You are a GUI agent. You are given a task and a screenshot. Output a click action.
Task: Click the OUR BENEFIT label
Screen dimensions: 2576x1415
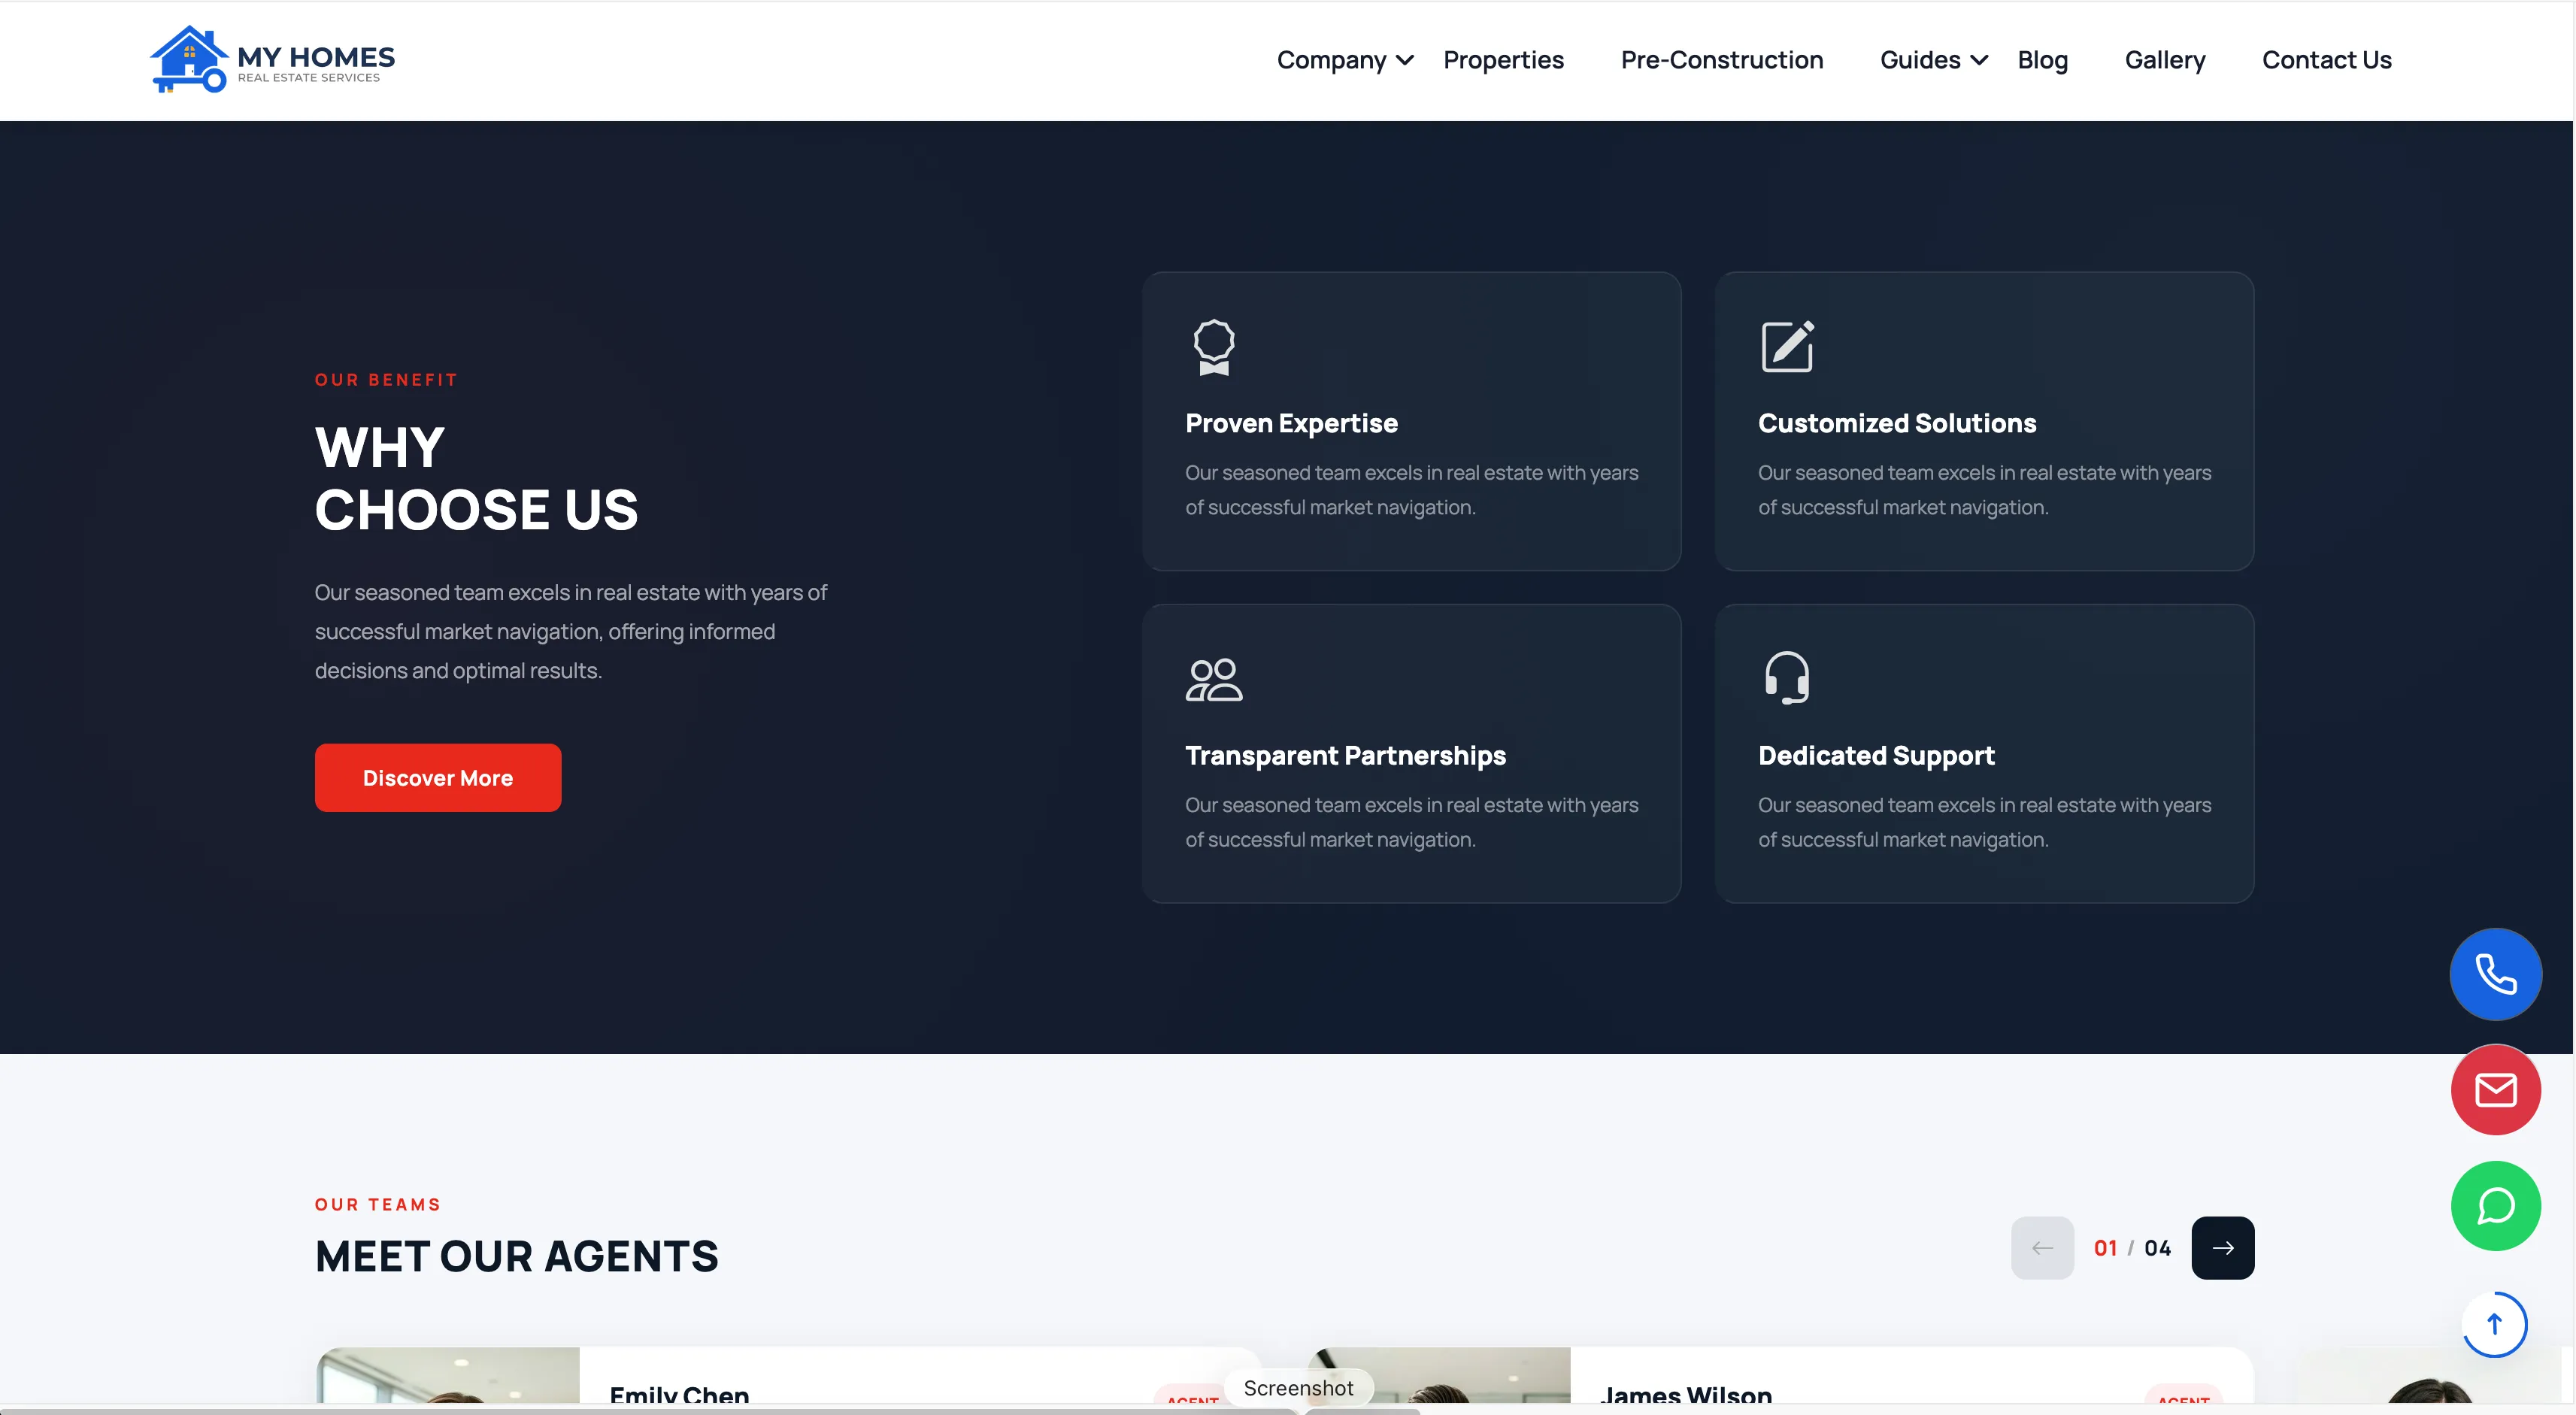[x=386, y=380]
